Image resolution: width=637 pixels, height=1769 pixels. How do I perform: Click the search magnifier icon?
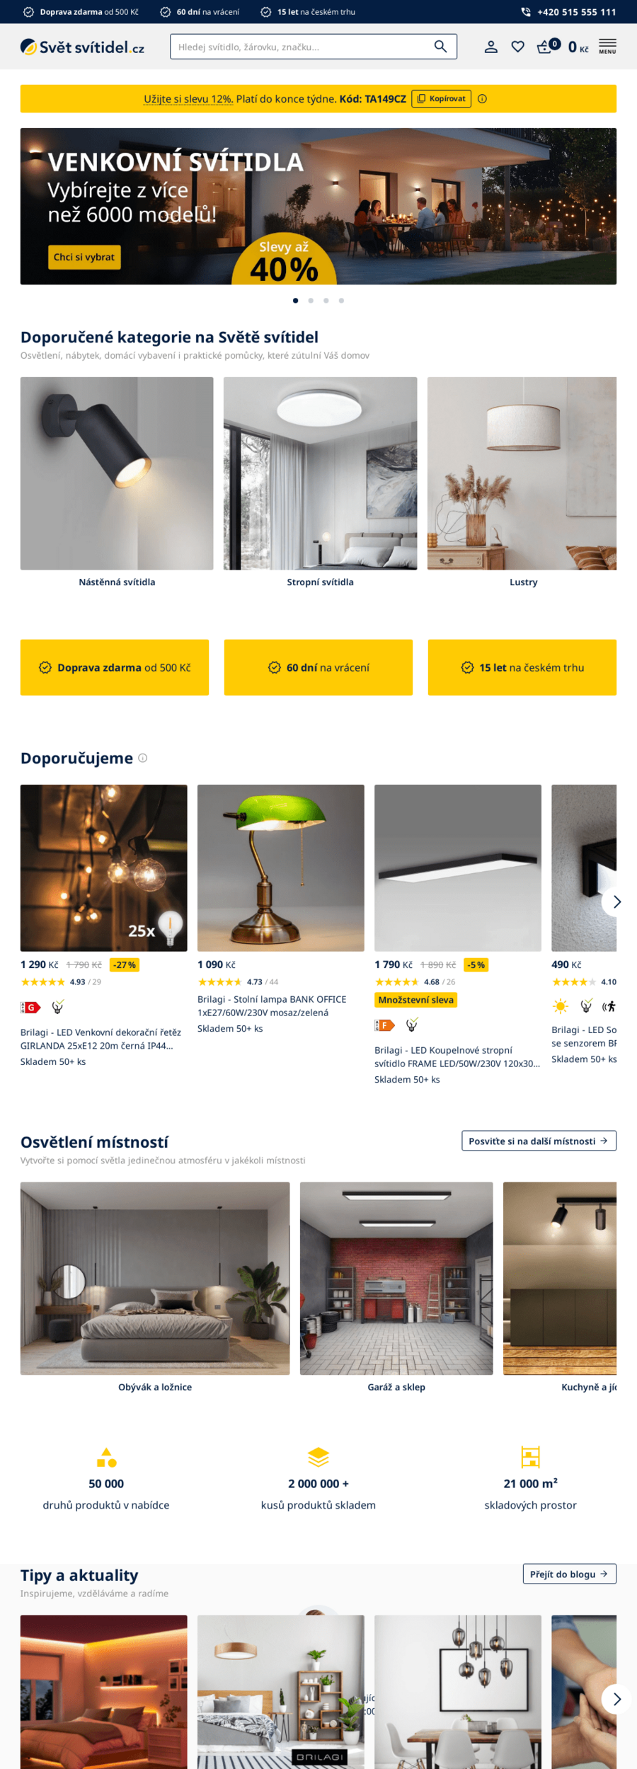pos(440,47)
